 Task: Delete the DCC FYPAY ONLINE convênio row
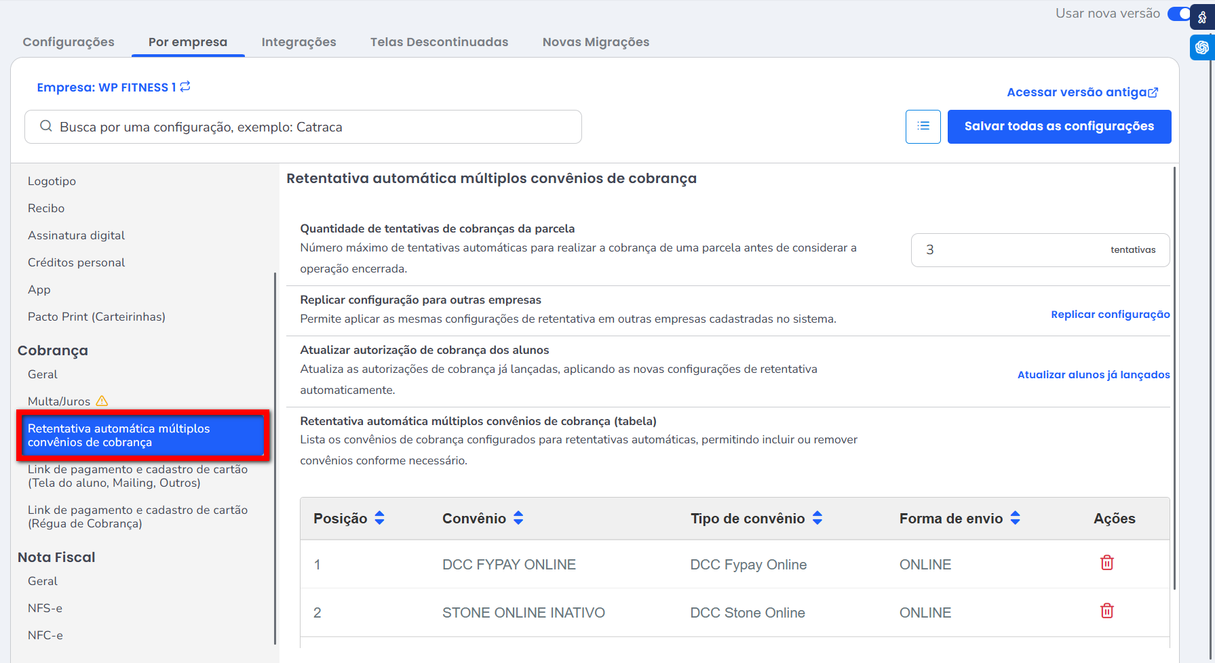(x=1106, y=563)
